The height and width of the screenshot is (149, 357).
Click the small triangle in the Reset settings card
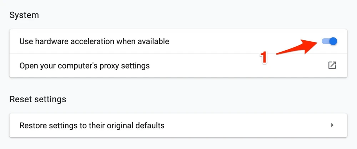click(332, 125)
